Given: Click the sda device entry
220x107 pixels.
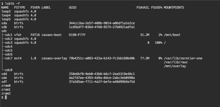Looking at the screenshot, I should [x=4, y=23].
